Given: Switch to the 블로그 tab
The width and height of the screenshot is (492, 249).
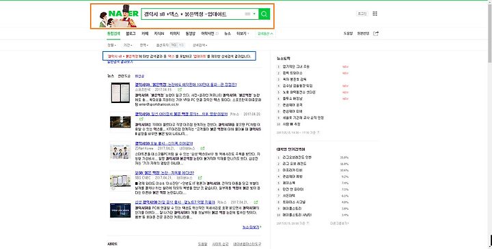Looking at the screenshot, I should click(x=131, y=33).
